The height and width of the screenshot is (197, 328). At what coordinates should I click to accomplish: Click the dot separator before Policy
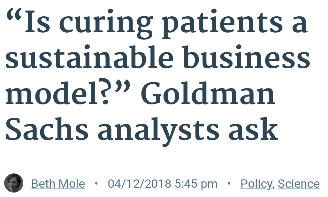[x=229, y=184]
